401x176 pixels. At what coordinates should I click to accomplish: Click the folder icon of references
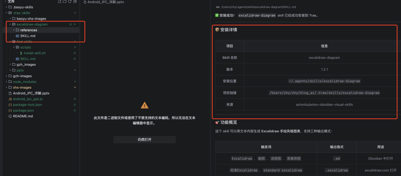(x=17, y=30)
